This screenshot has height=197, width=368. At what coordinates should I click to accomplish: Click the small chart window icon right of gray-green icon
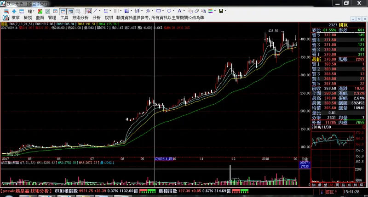(55, 11)
